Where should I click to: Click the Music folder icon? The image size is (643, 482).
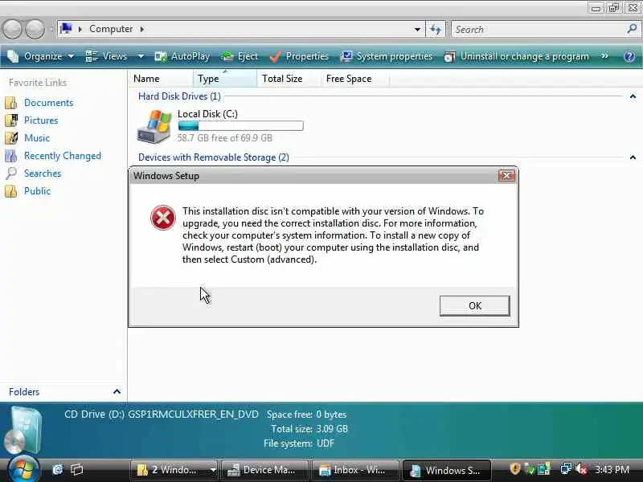coord(11,138)
